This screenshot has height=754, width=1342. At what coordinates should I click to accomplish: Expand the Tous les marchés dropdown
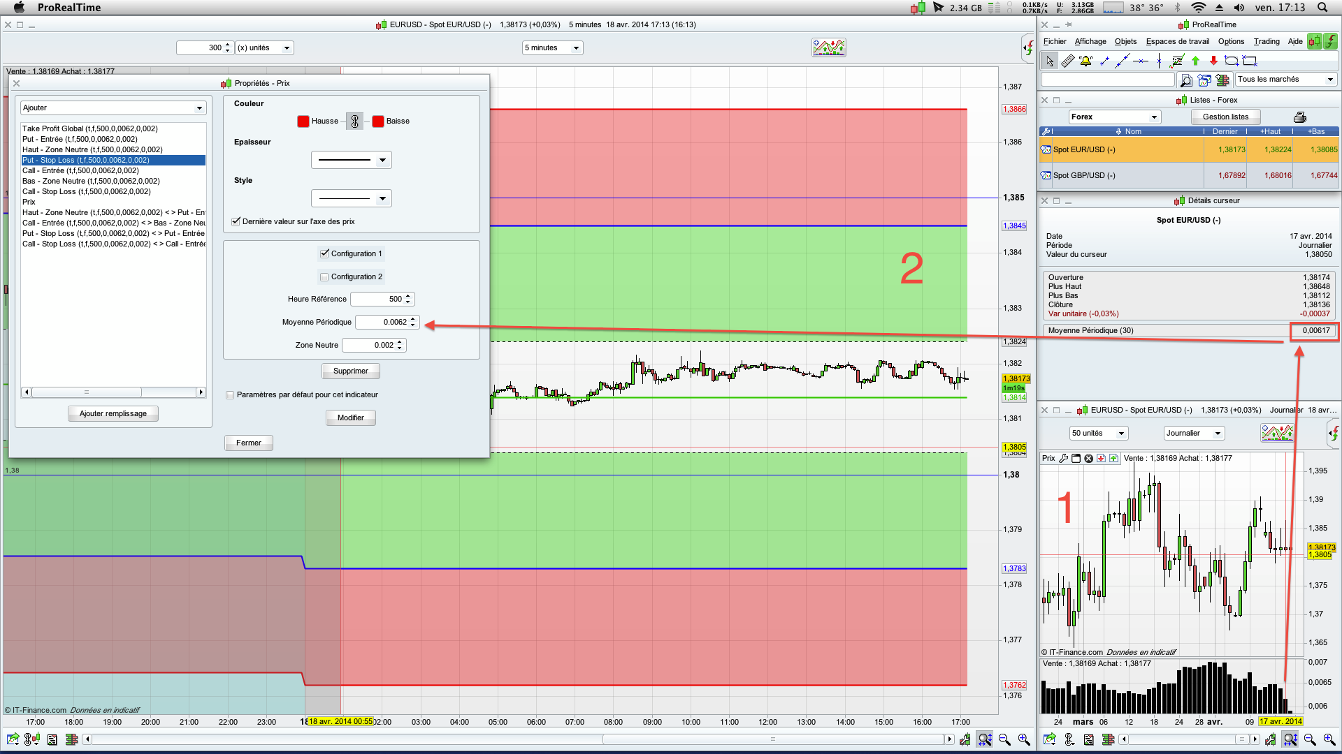click(1286, 79)
